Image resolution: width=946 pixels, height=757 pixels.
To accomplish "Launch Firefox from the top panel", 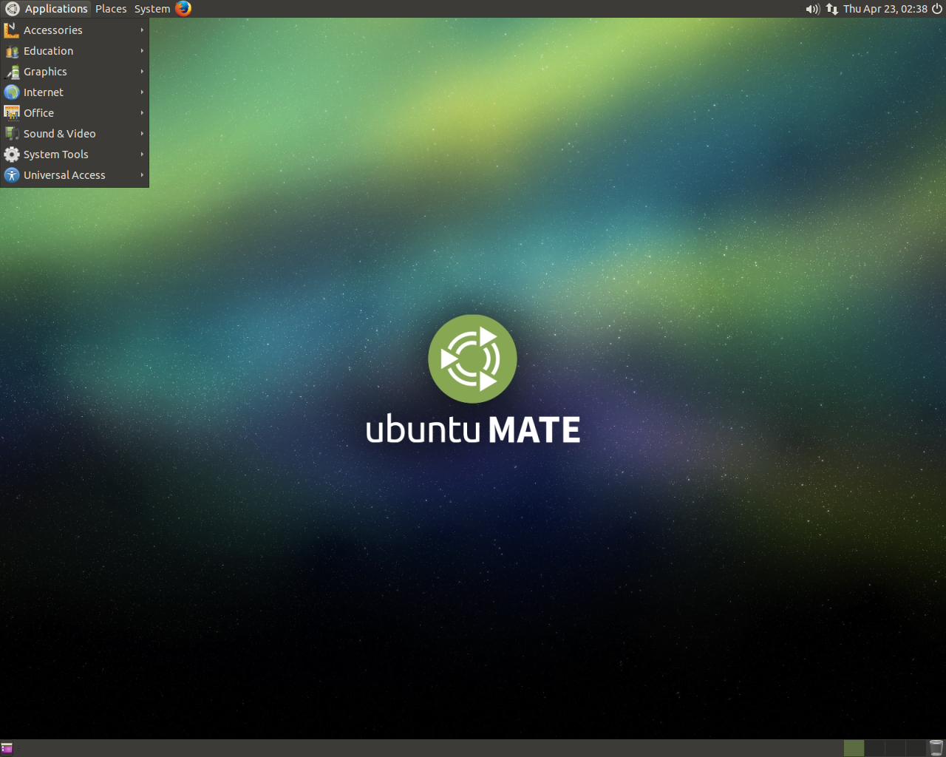I will (183, 9).
